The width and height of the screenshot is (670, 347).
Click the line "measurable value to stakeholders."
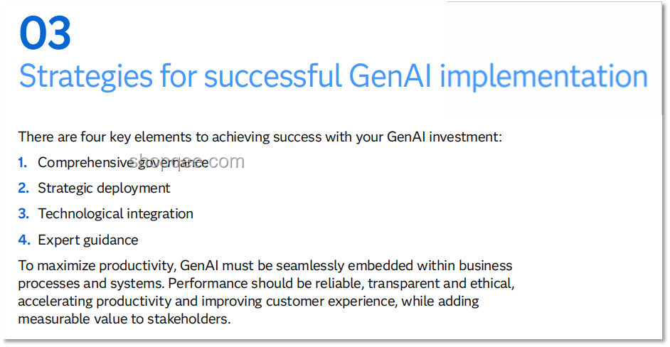(124, 319)
